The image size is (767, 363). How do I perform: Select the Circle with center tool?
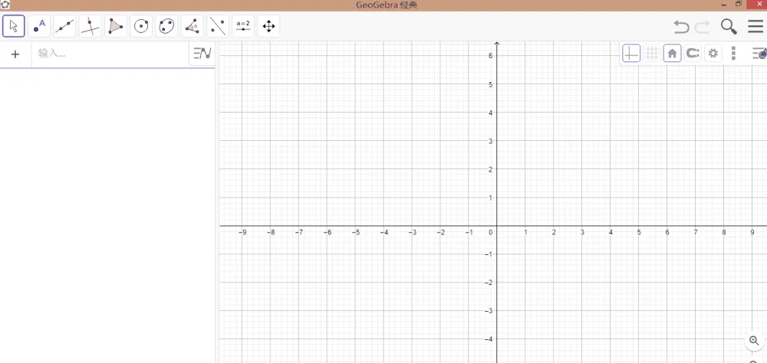(141, 26)
